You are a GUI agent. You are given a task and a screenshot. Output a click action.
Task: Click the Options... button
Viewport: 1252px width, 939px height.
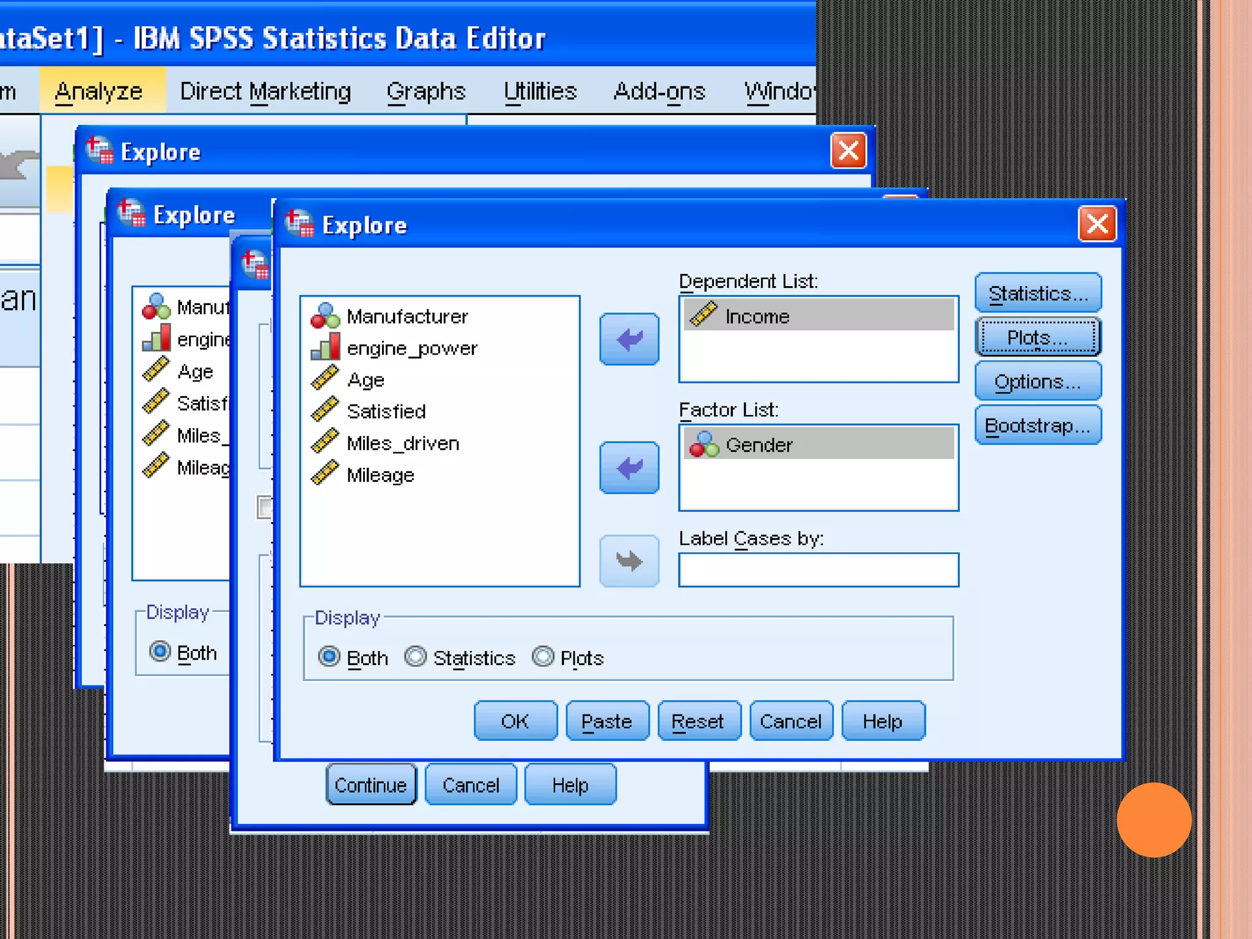pos(1037,381)
